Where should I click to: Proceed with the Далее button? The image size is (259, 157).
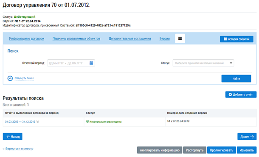(247, 137)
